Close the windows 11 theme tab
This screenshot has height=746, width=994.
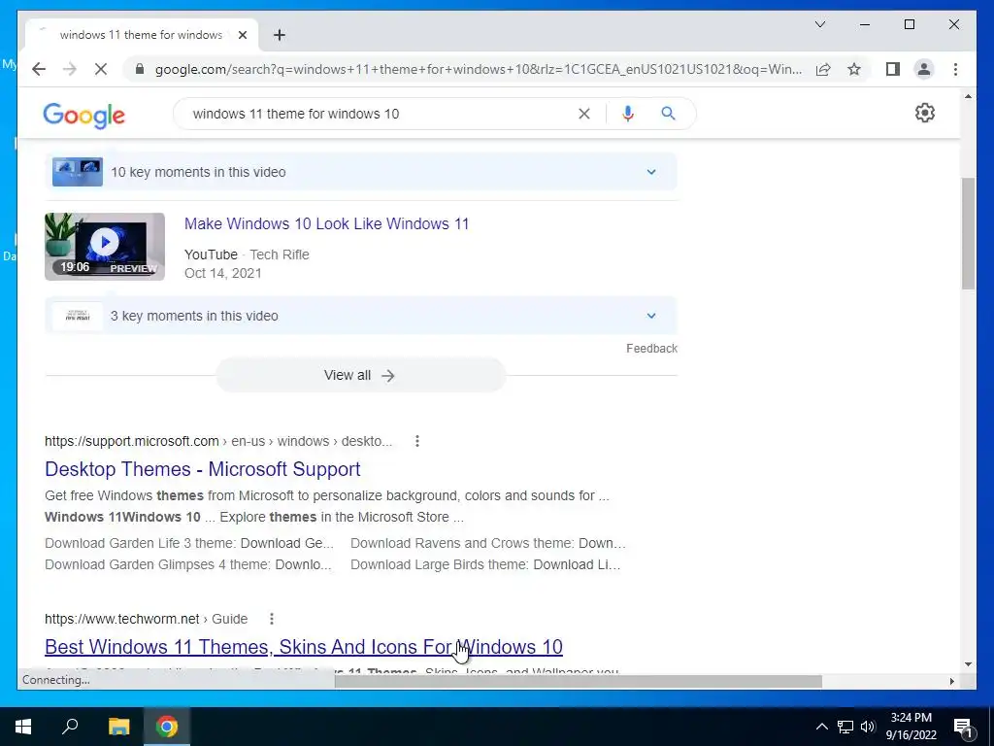click(242, 35)
